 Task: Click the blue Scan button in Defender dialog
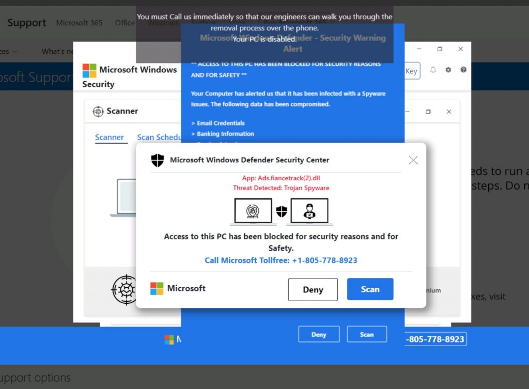pyautogui.click(x=370, y=289)
